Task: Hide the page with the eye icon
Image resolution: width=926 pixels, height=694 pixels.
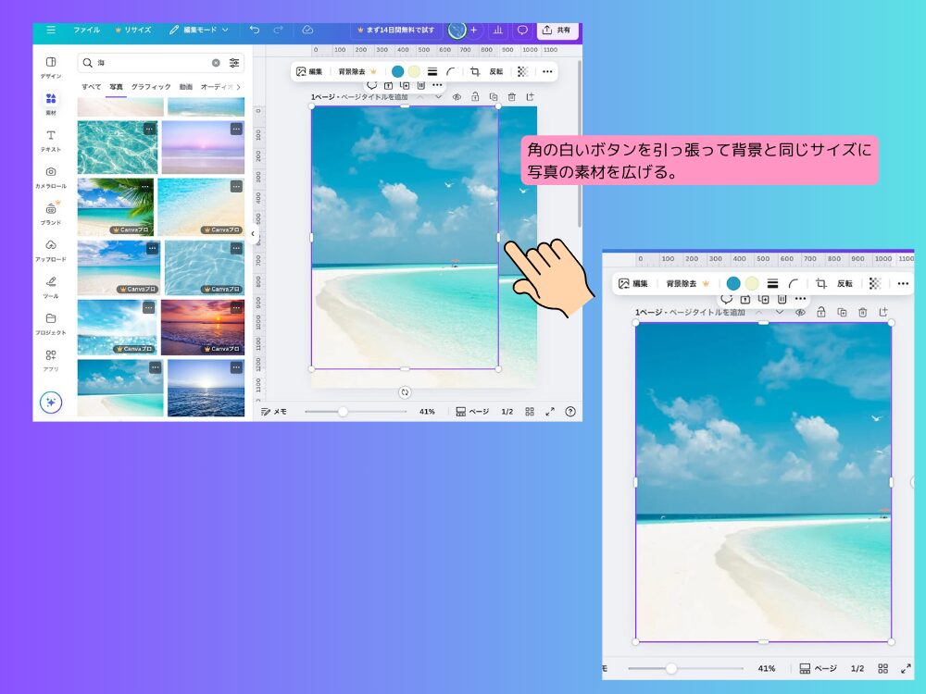Action: 457,96
